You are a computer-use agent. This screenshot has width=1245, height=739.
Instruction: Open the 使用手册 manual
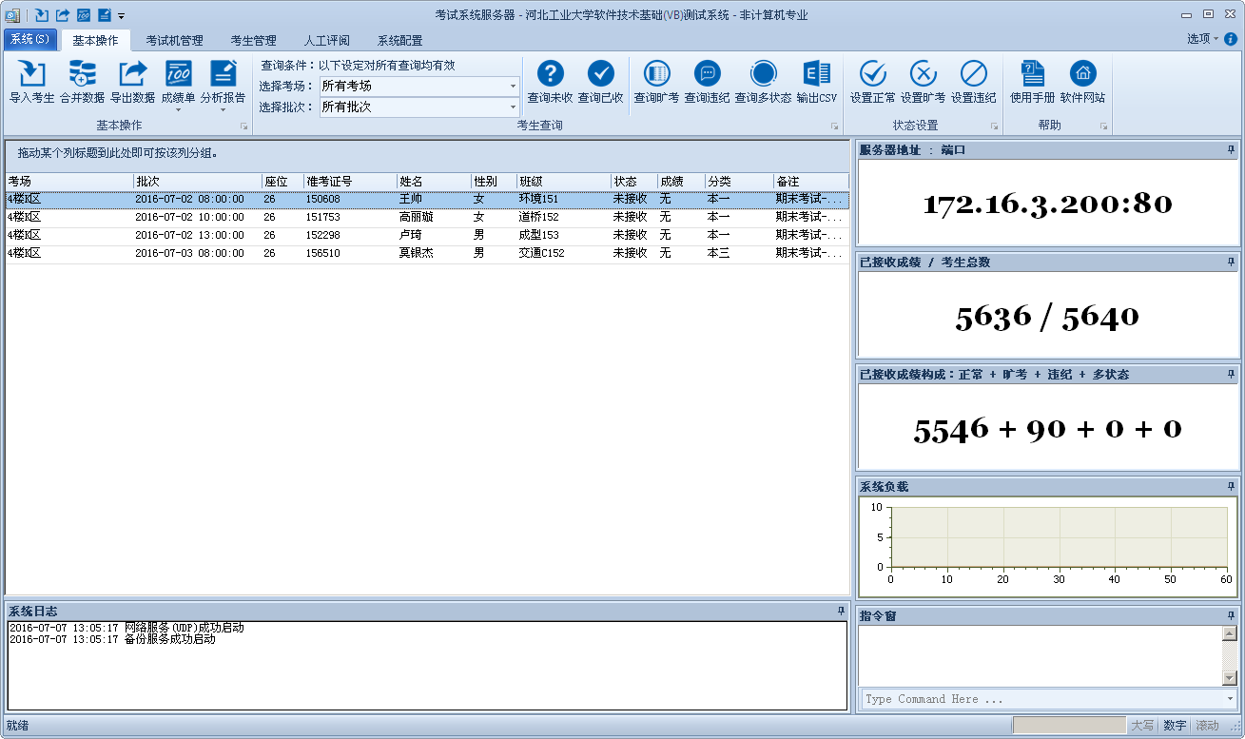click(x=1032, y=82)
